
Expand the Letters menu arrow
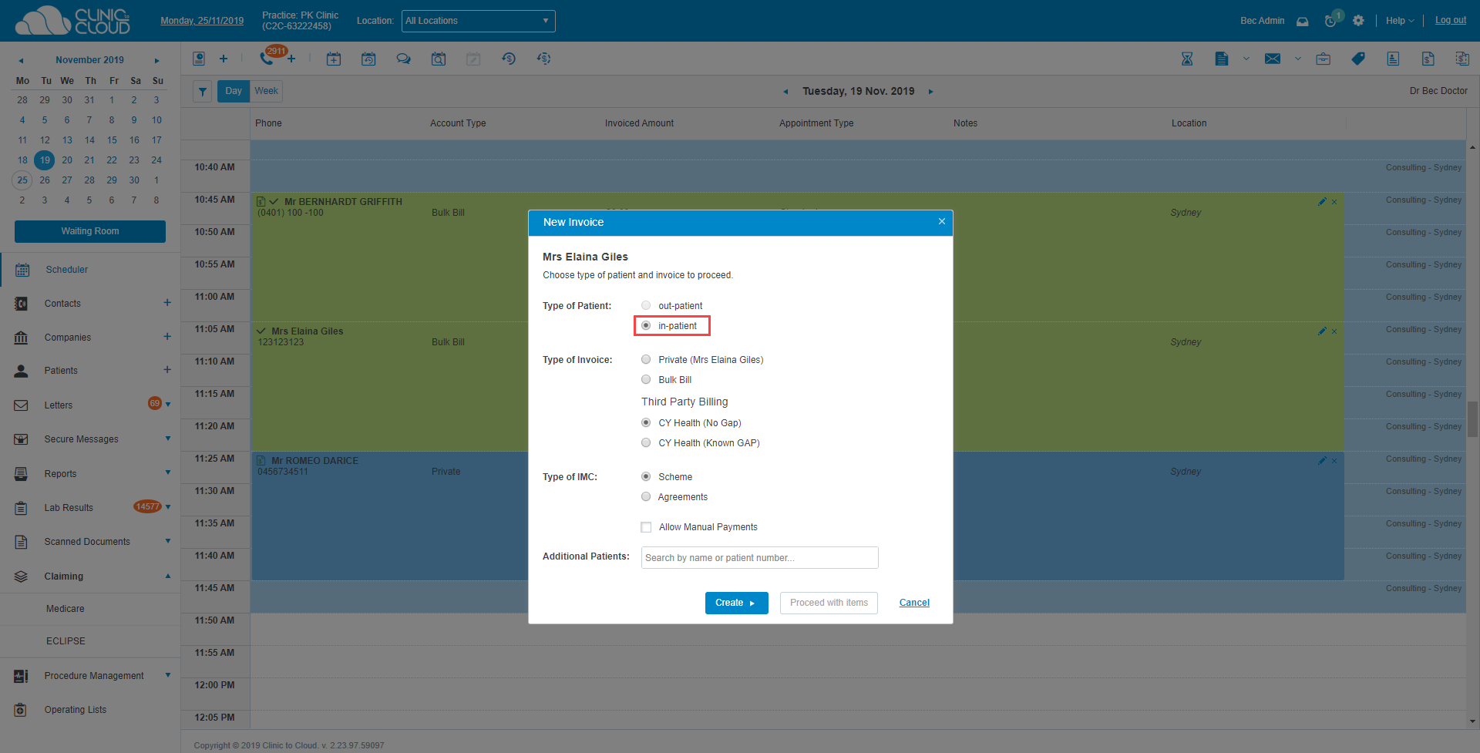[x=168, y=405]
